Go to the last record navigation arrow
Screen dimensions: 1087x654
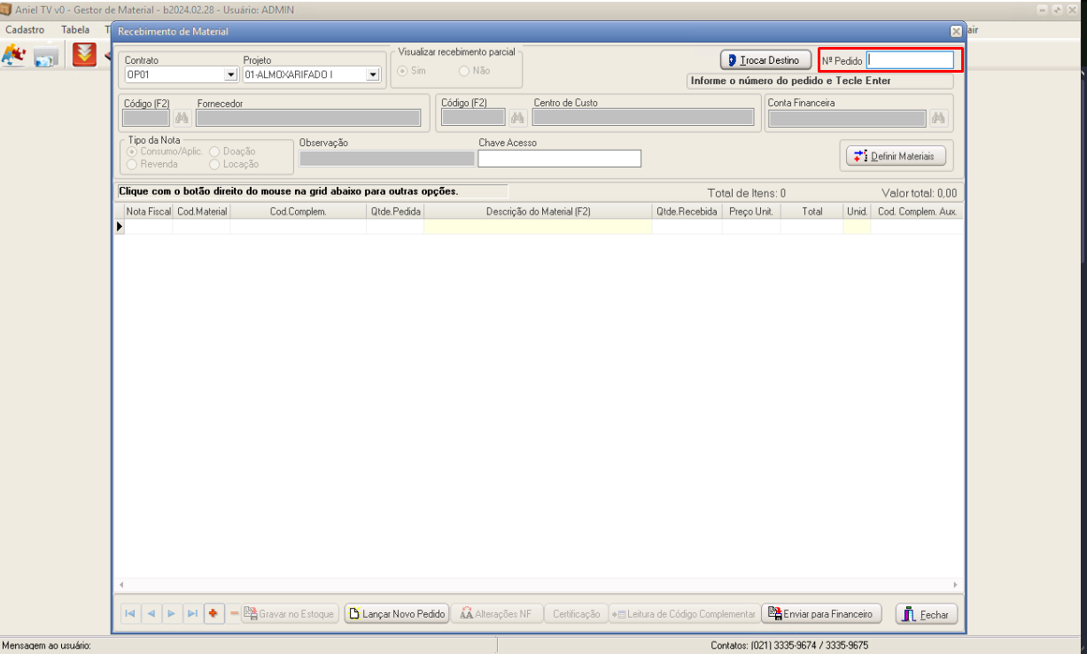[192, 614]
